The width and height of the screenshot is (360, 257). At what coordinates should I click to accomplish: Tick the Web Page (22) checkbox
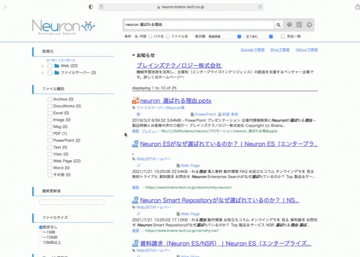point(50,161)
